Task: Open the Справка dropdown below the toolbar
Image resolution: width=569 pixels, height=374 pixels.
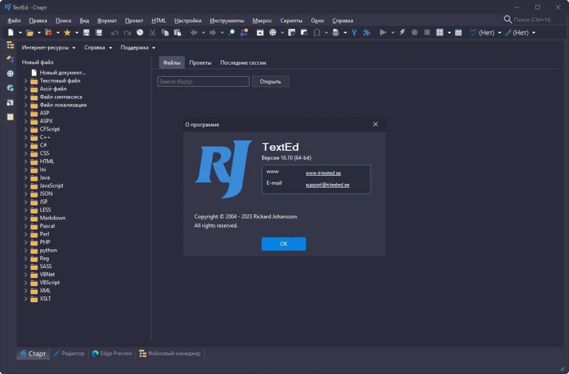Action: pos(98,47)
